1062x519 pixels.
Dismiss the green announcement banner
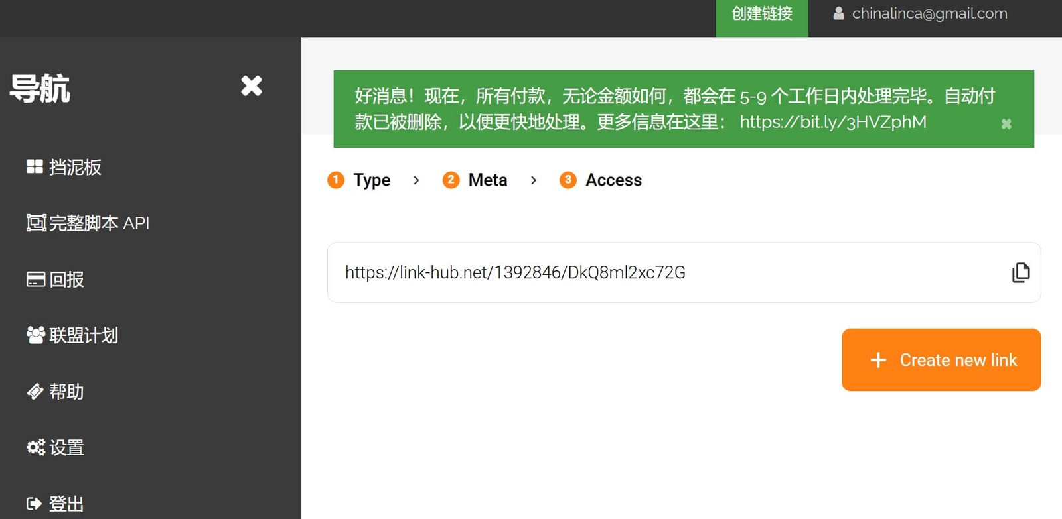pyautogui.click(x=1006, y=124)
